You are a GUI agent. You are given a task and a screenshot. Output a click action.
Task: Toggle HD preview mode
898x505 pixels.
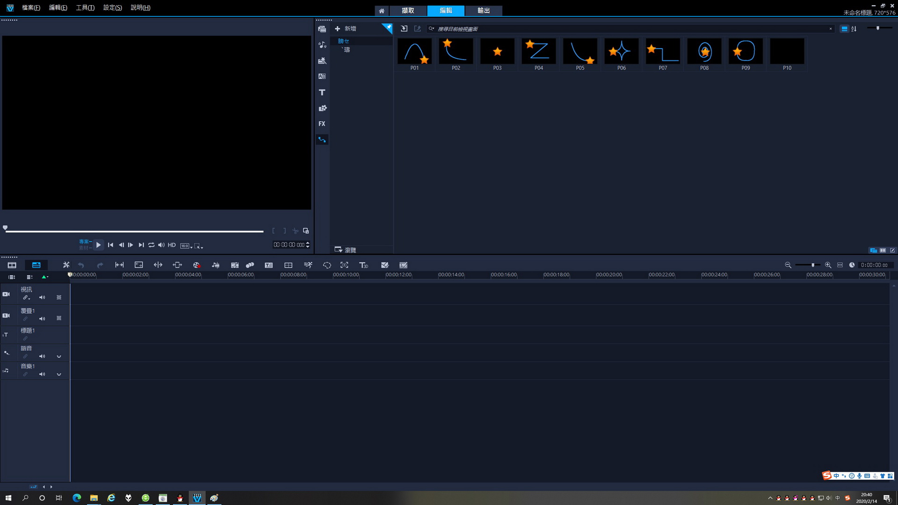click(172, 245)
